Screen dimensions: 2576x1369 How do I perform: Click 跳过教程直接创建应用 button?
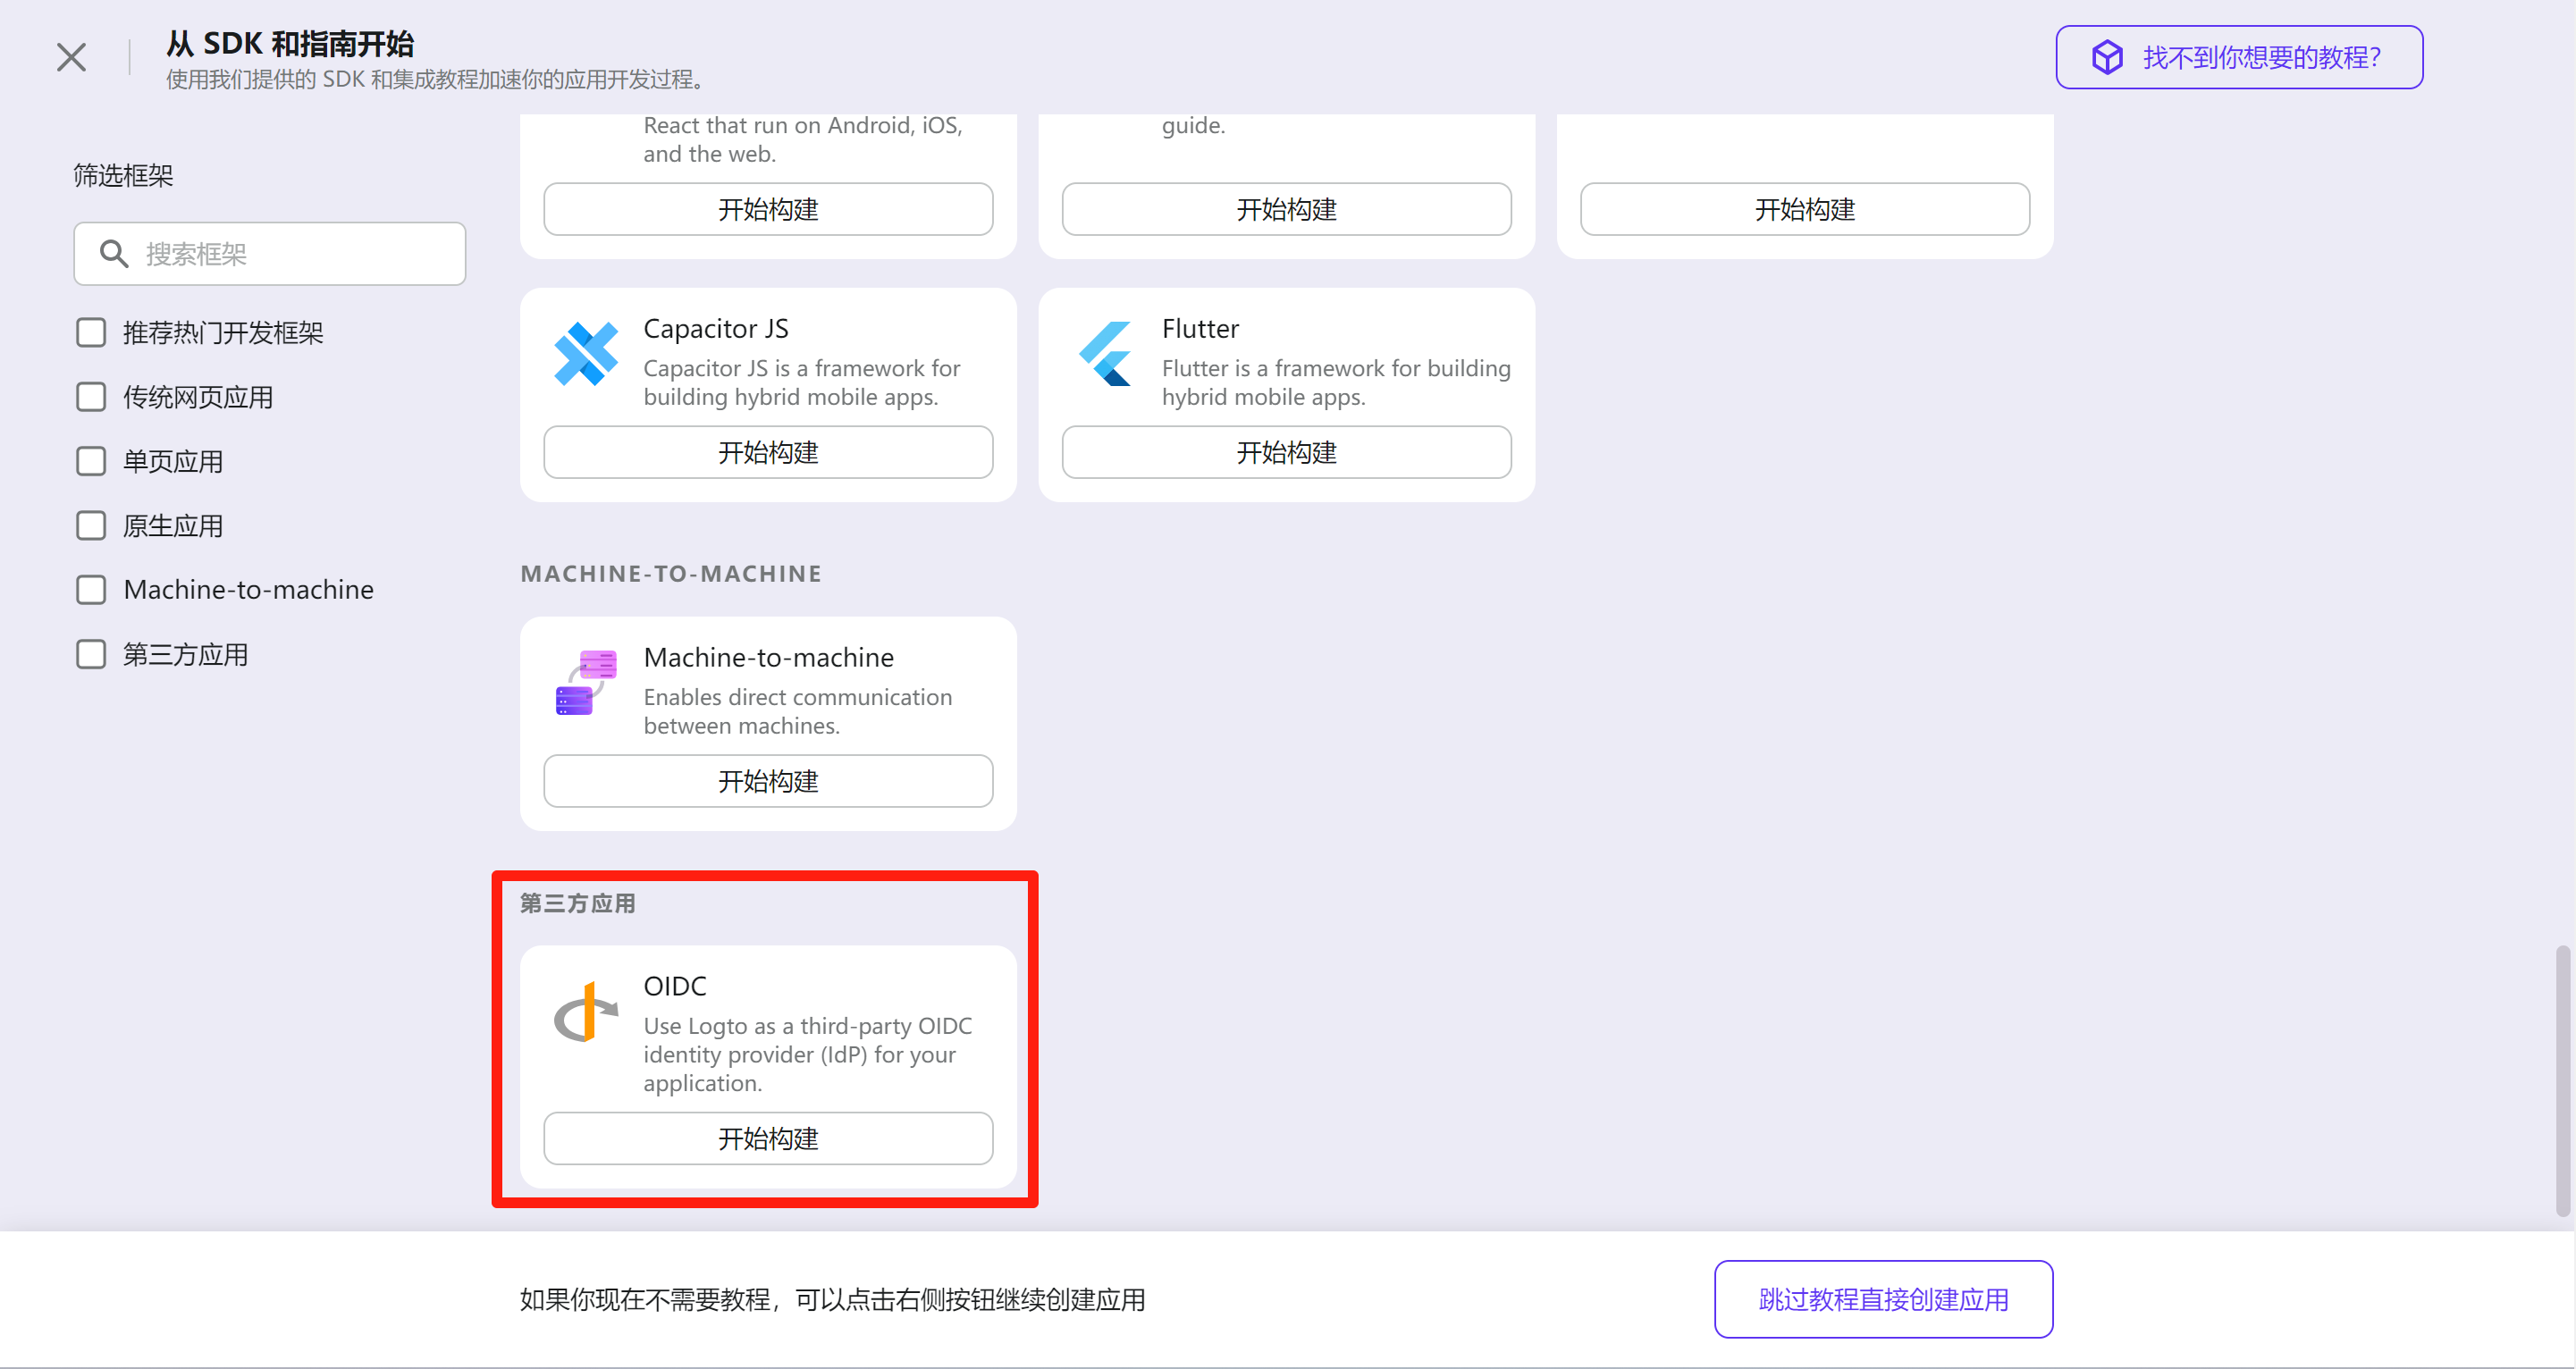pyautogui.click(x=1882, y=1299)
